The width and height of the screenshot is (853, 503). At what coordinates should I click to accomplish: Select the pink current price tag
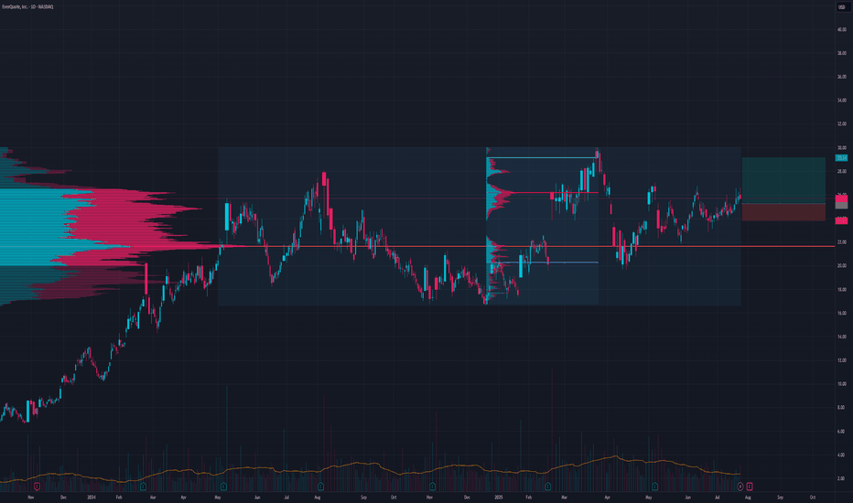pos(842,198)
